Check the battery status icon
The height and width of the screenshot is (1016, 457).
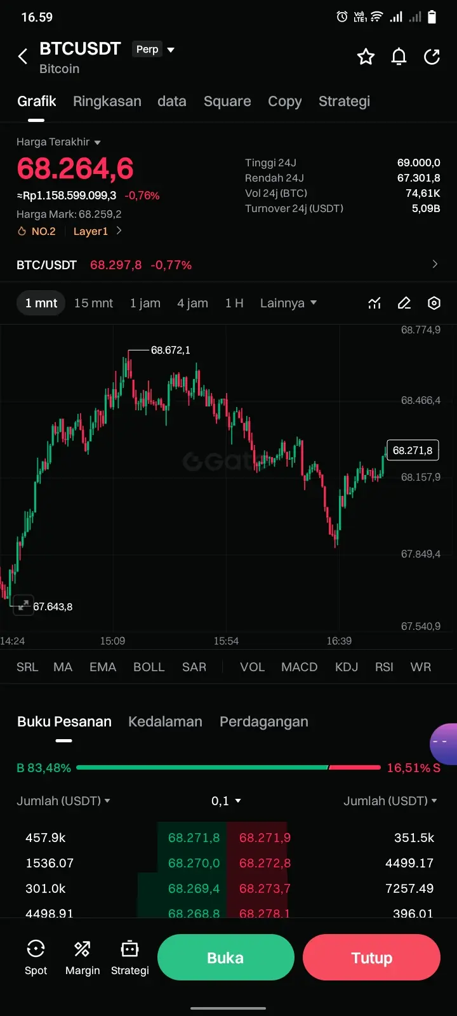(x=432, y=17)
